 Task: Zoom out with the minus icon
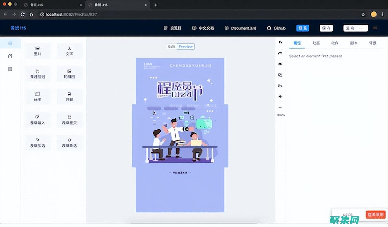pos(280,107)
